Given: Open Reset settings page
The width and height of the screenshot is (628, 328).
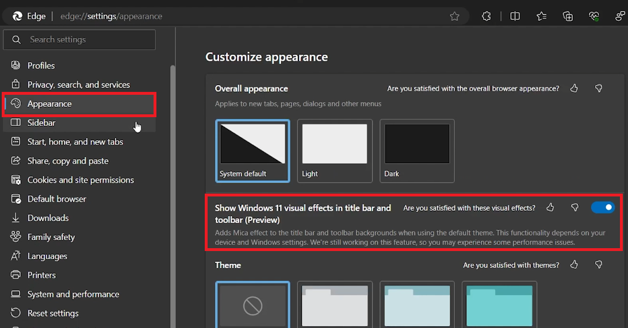Looking at the screenshot, I should [79, 313].
